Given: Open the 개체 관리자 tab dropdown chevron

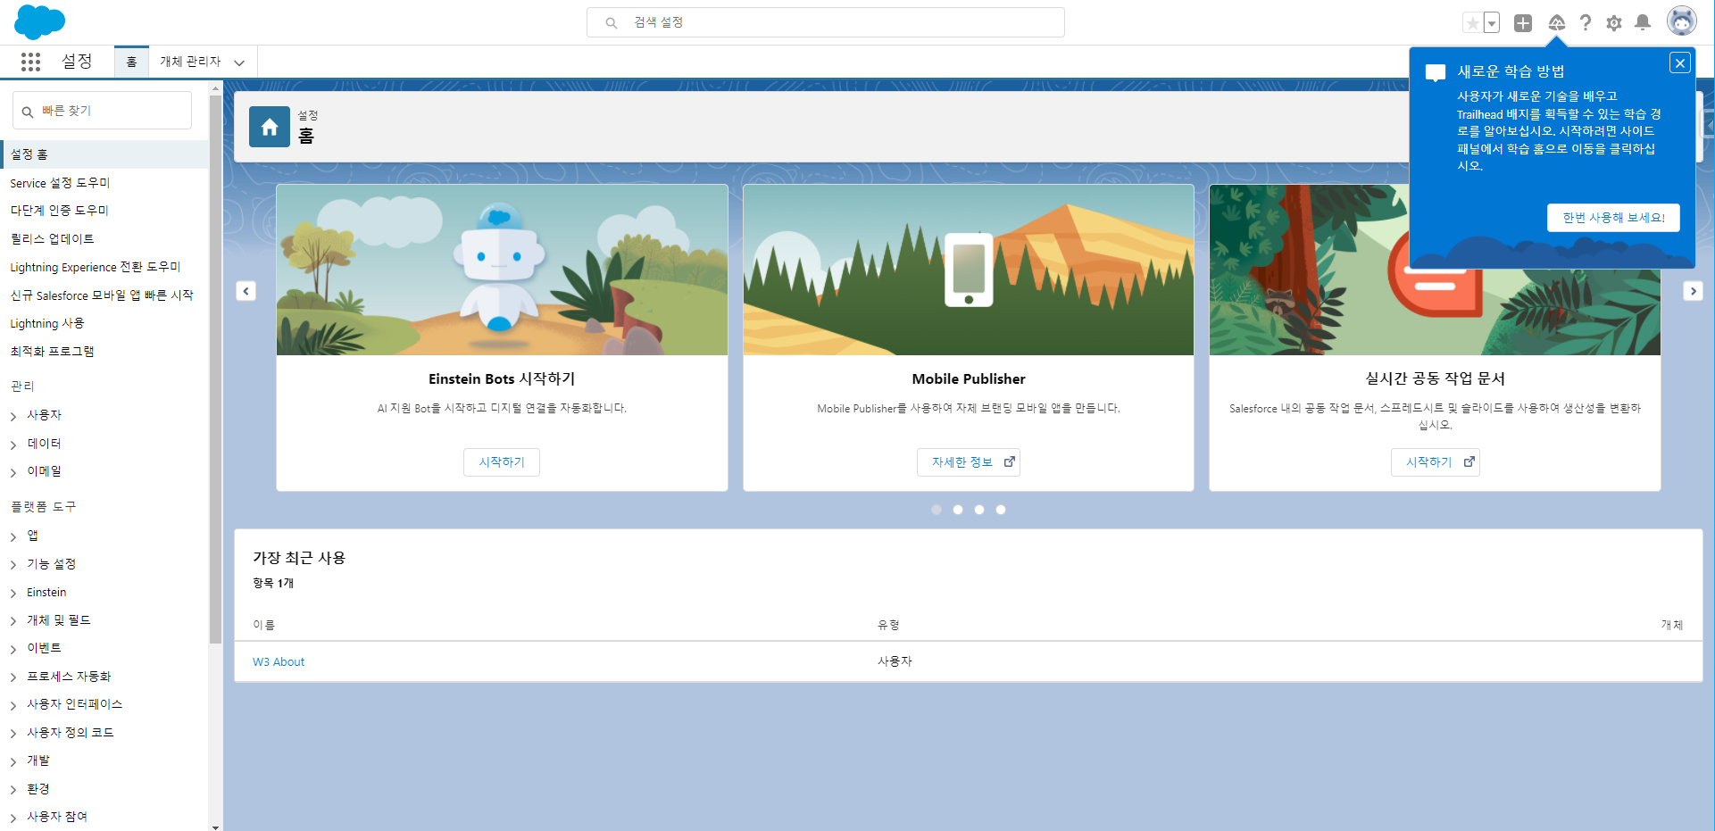Looking at the screenshot, I should tap(239, 62).
